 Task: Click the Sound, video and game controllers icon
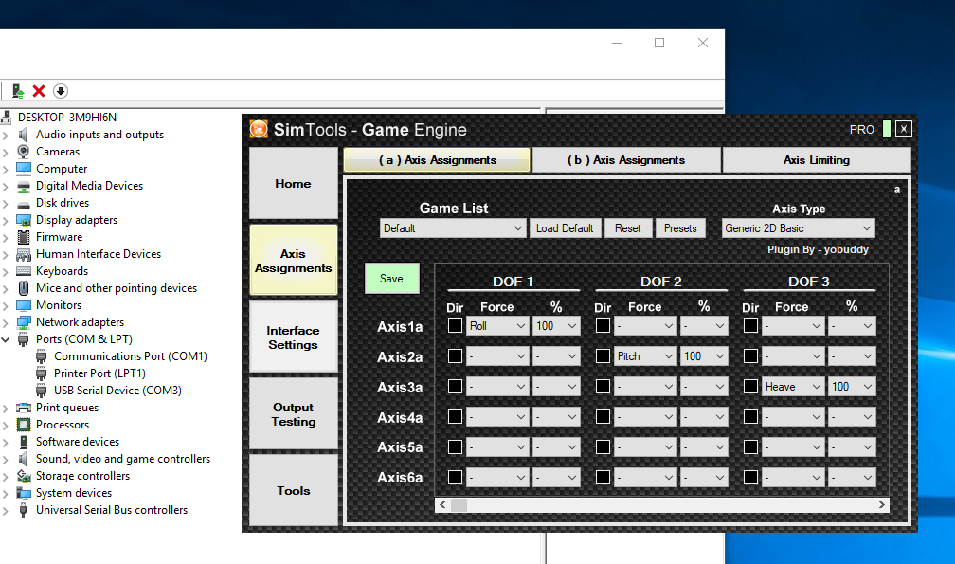pos(23,459)
